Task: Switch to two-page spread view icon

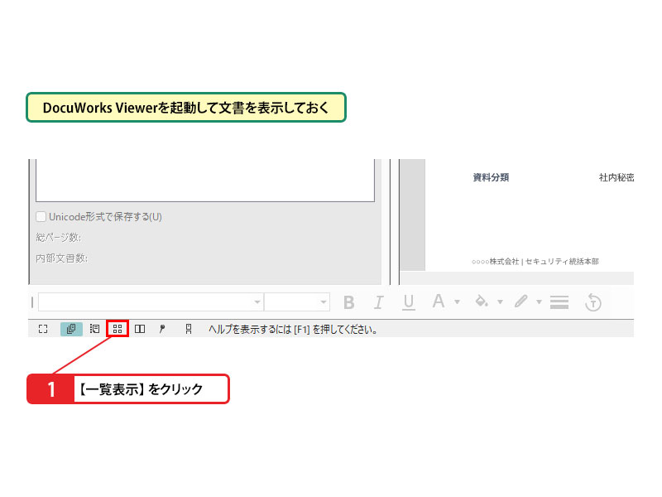Action: (x=140, y=329)
